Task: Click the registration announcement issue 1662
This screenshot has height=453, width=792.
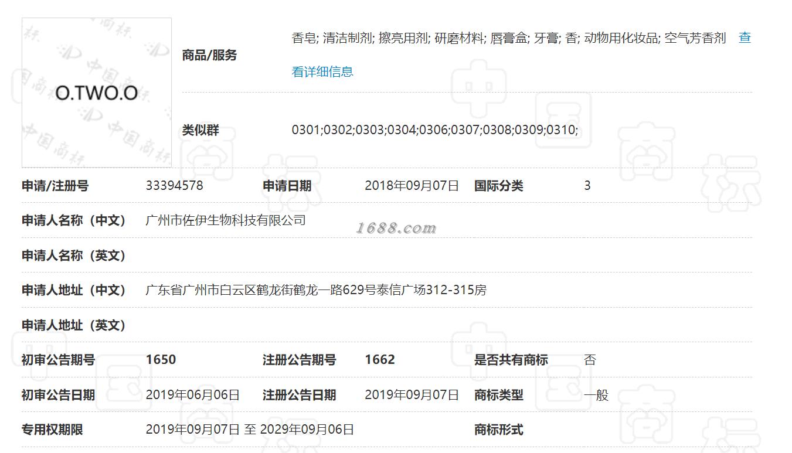Action: [x=380, y=360]
